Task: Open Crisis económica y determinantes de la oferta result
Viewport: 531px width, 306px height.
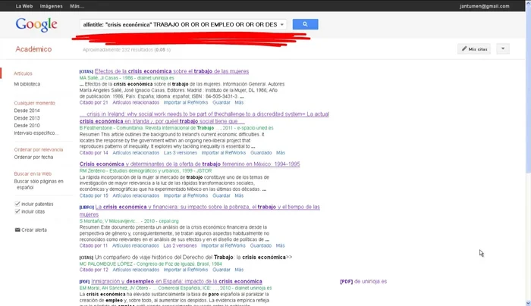Action: [x=190, y=164]
